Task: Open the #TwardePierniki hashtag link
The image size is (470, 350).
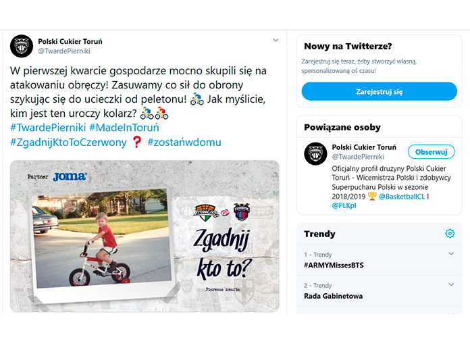Action: [x=47, y=128]
